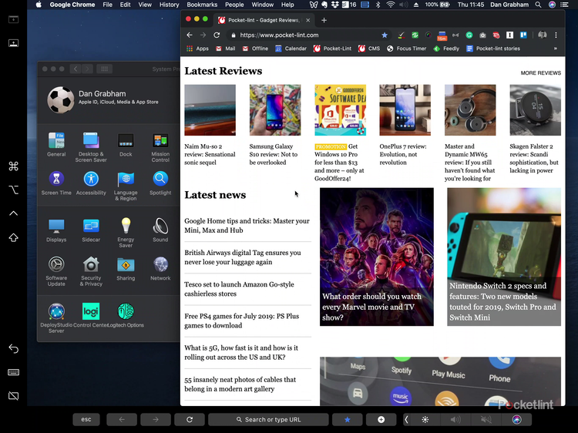The image size is (578, 433).
Task: Open a new Chrome tab
Action: (x=324, y=20)
